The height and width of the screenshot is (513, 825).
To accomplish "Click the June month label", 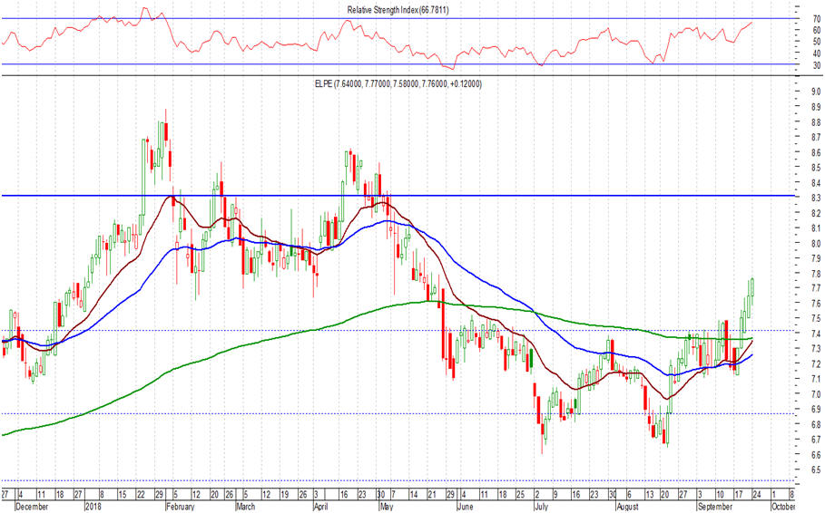I will pos(465,507).
